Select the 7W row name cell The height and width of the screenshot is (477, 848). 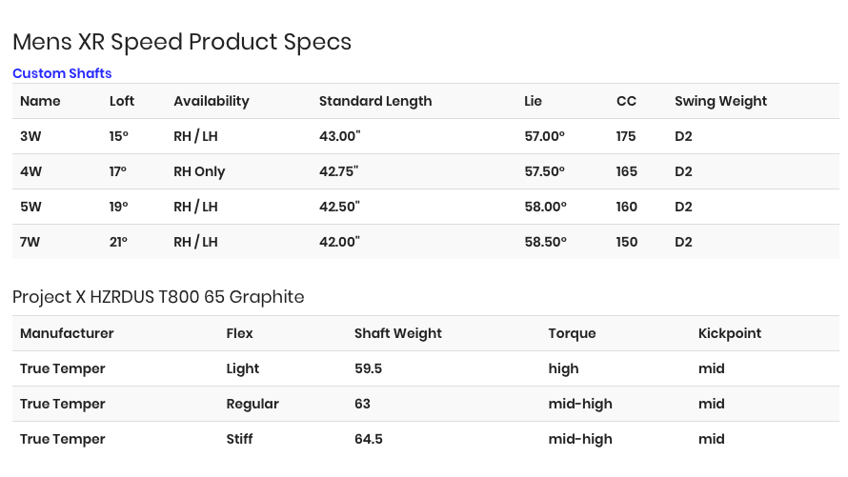tap(30, 242)
